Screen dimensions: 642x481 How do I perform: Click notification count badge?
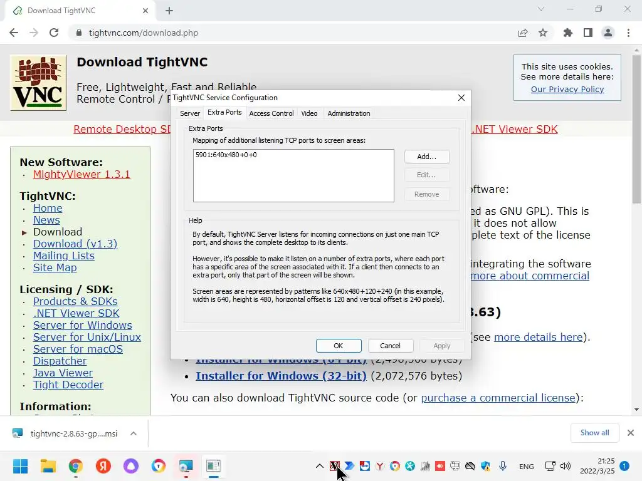tap(624, 466)
